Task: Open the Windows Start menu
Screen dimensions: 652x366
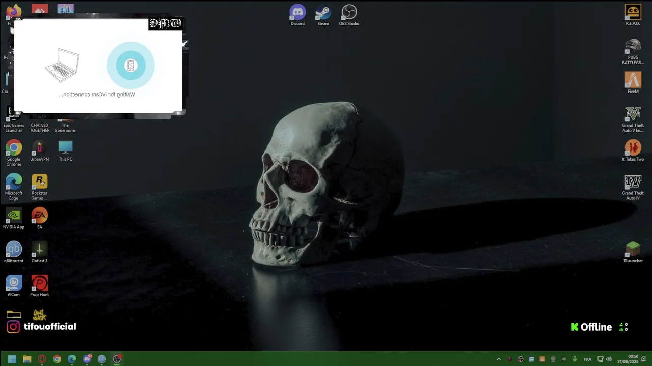Action: [12, 359]
